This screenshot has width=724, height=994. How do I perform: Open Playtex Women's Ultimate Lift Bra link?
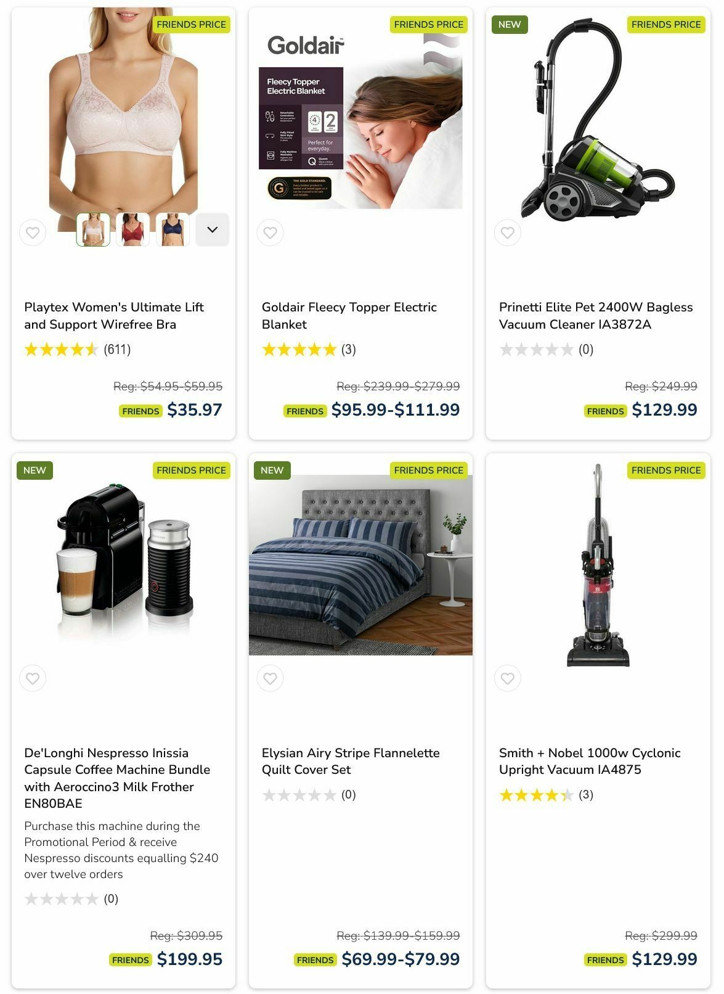tap(114, 316)
